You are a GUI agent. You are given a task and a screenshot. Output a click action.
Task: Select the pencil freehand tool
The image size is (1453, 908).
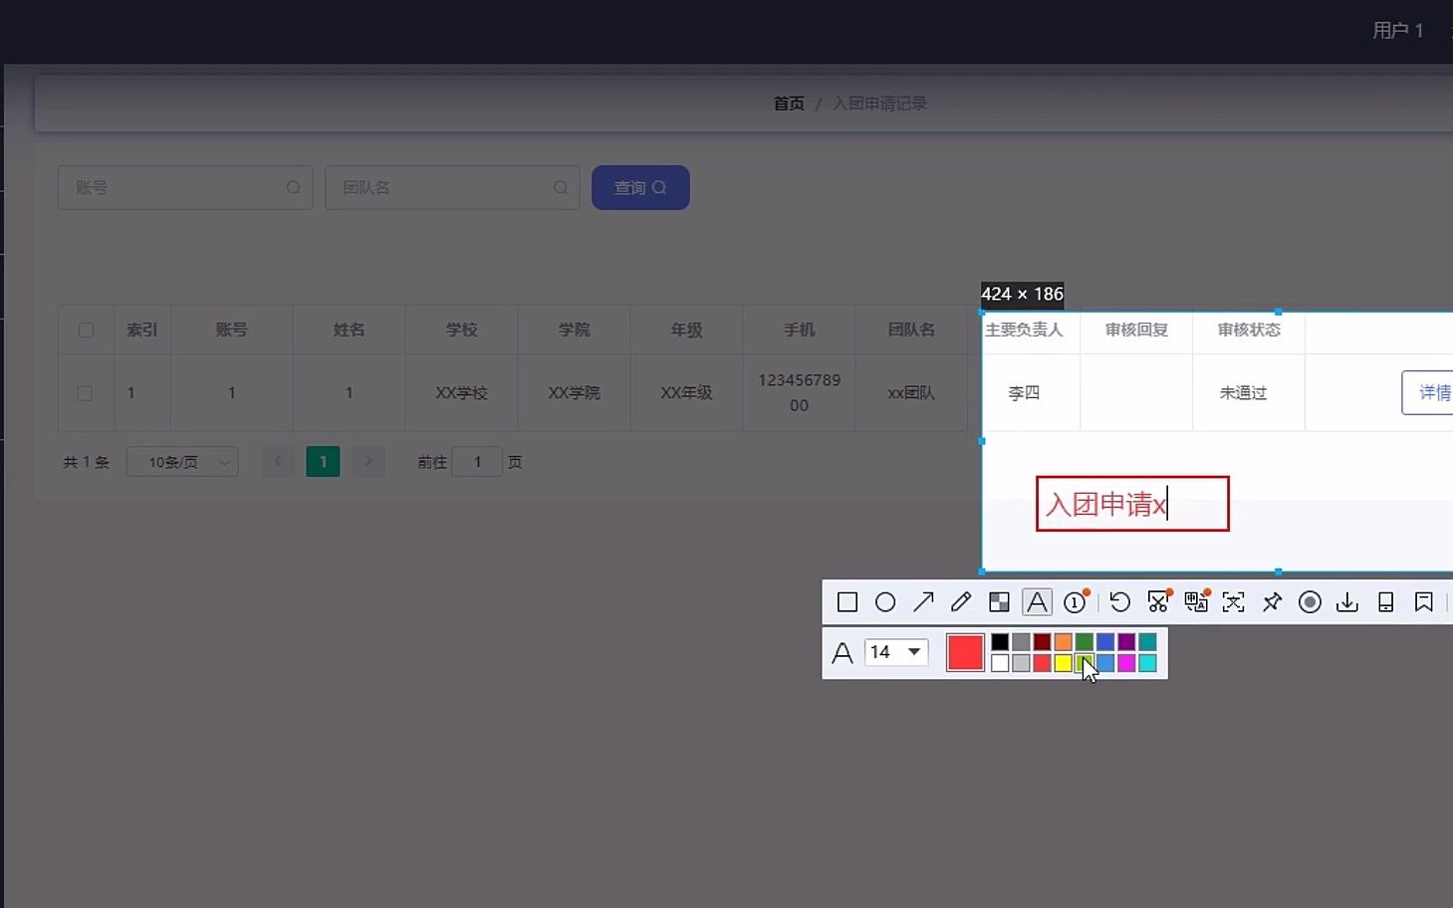coord(961,602)
